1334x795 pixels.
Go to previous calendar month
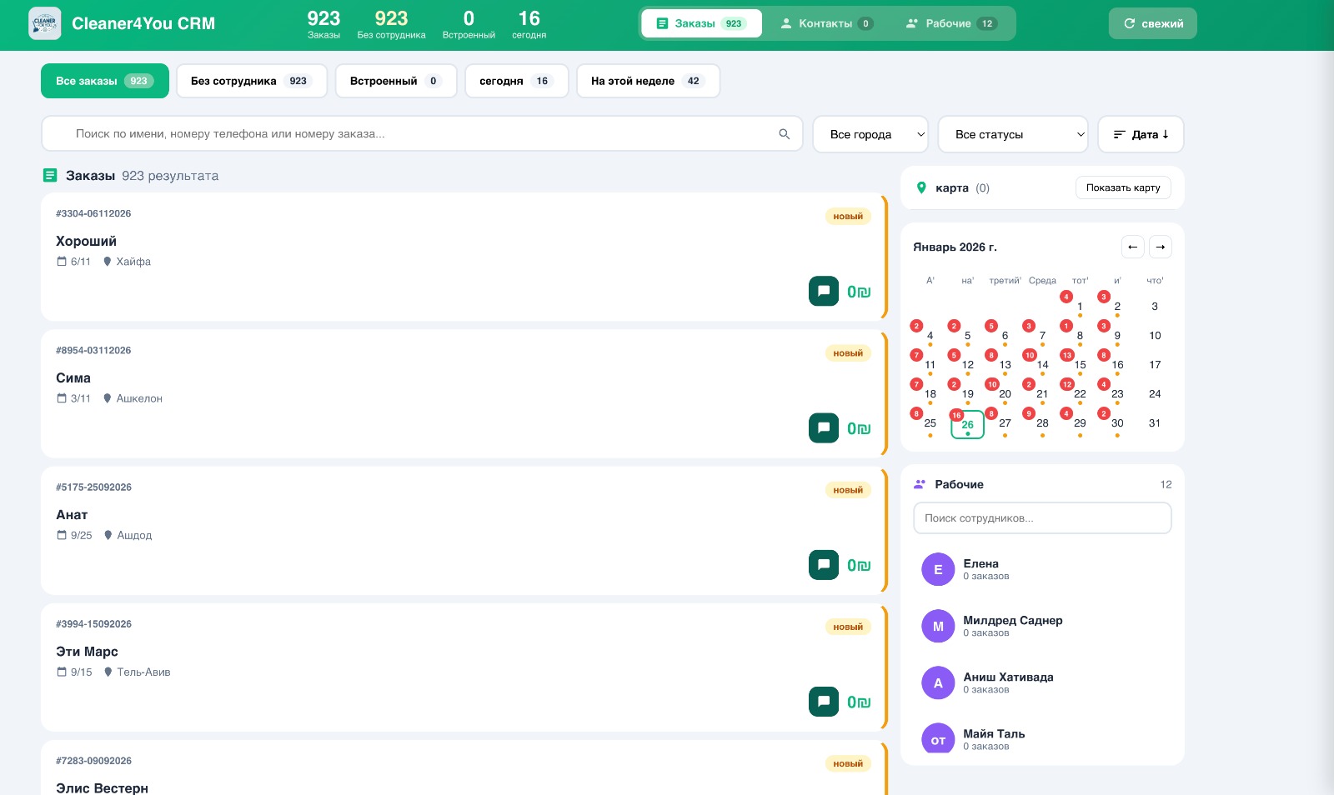coord(1132,247)
